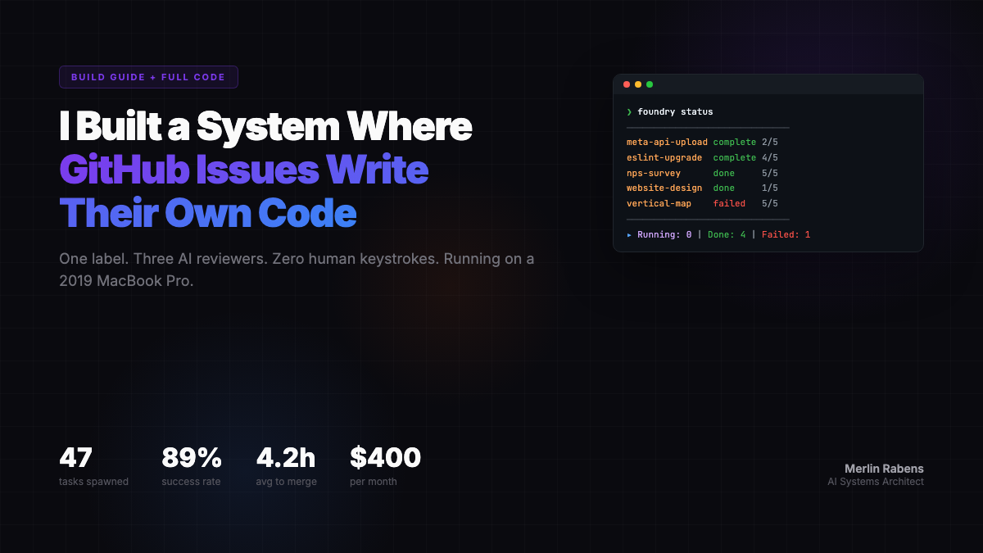
Task: Click 'complete' status in eslint-upgrade row
Action: click(735, 157)
